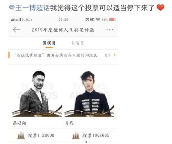Tap the back arrow icon
This screenshot has width=172, height=144.
coord(17,30)
